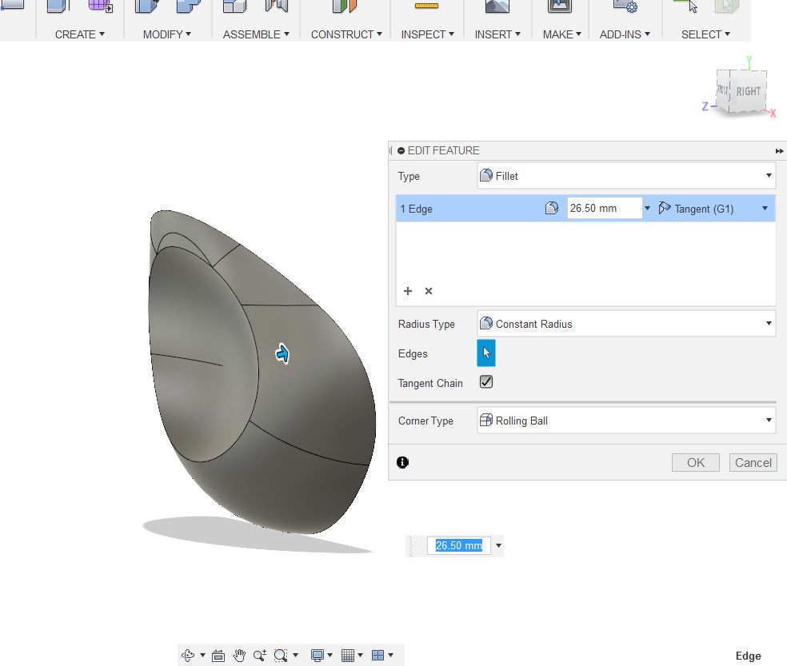Click the Viewports layout icon
The height and width of the screenshot is (666, 787).
tap(378, 655)
